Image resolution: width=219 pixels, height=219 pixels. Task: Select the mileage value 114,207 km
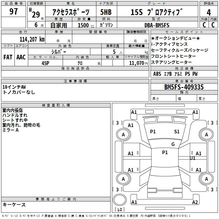(x=32, y=39)
